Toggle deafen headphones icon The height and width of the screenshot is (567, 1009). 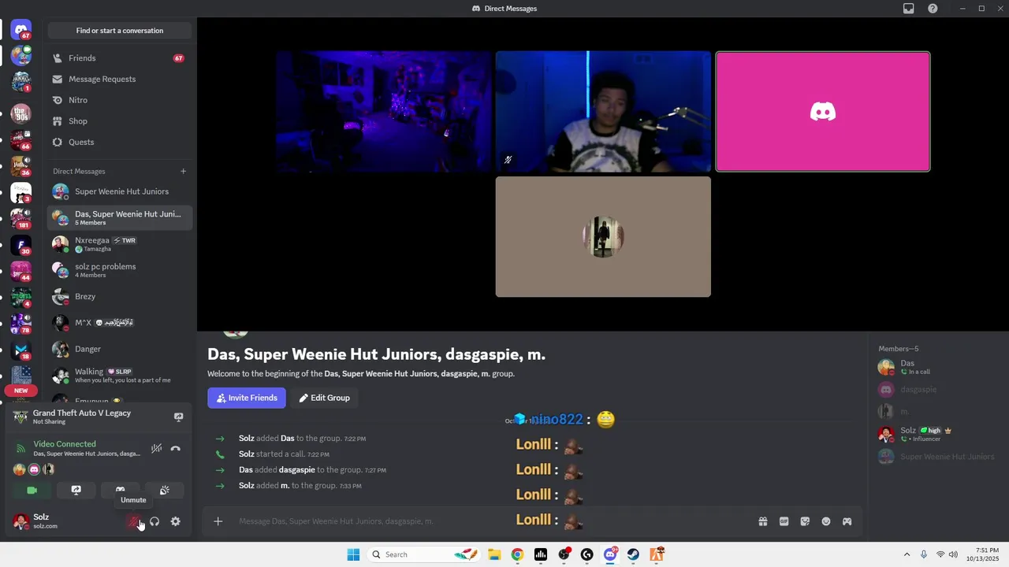[x=155, y=521]
